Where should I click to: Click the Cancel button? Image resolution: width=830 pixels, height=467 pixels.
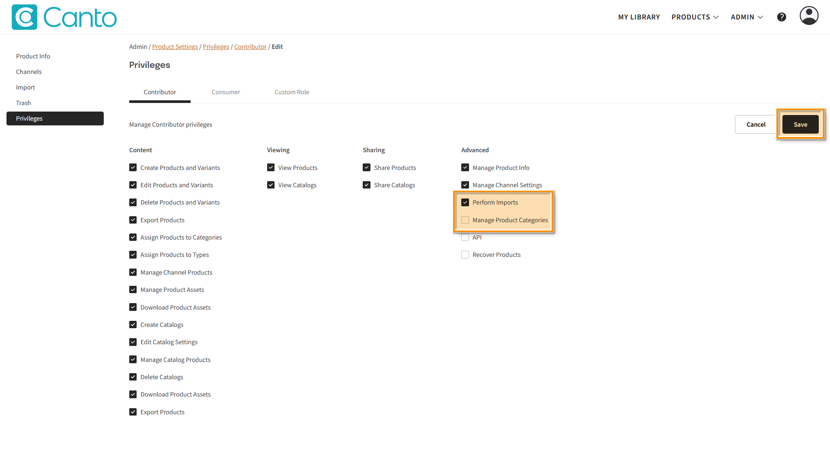[756, 125]
